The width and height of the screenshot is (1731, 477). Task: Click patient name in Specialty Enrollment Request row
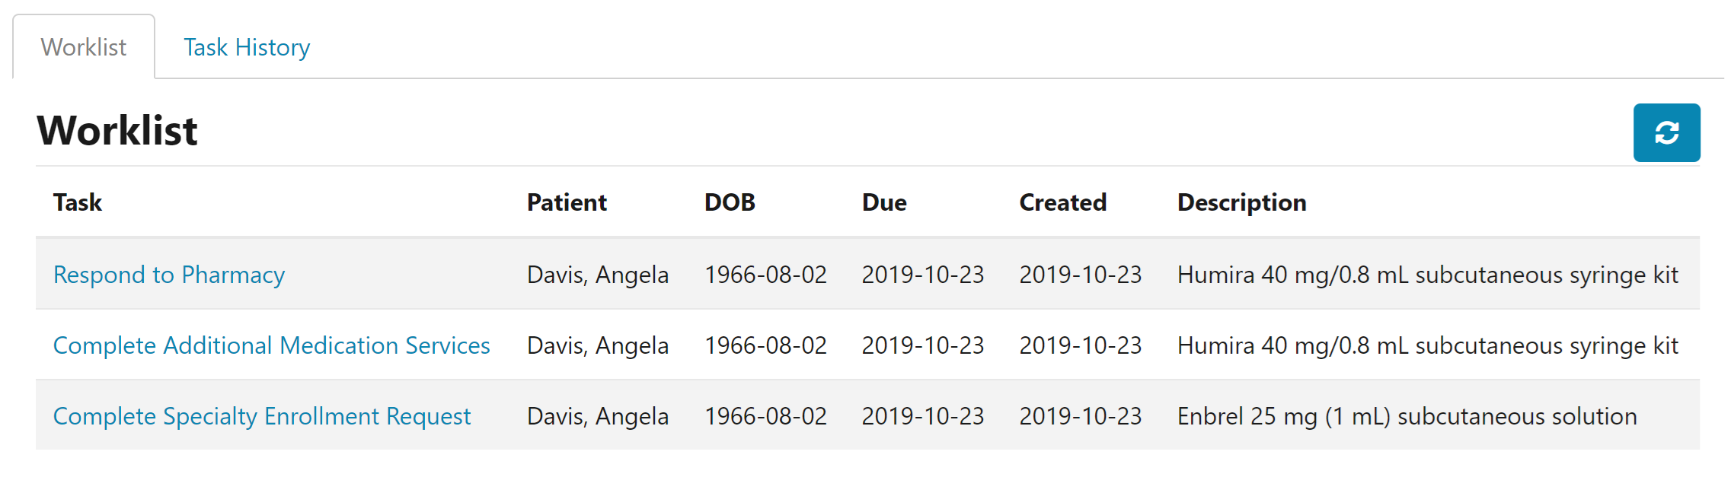click(598, 416)
